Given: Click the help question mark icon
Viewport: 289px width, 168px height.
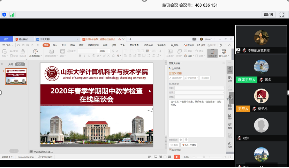Looking at the screenshot, I should [x=220, y=45].
